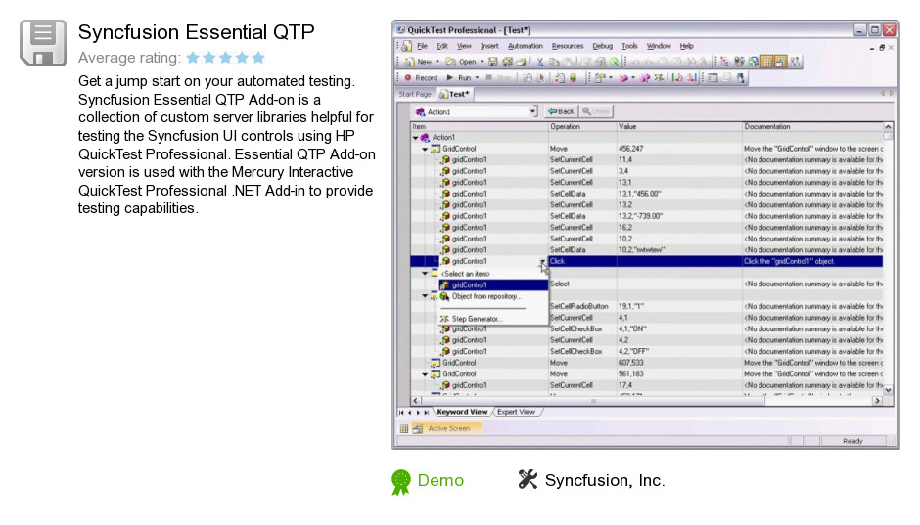The image size is (920, 525).
Task: Click the Cut scissors toolbar icon
Action: pos(540,62)
